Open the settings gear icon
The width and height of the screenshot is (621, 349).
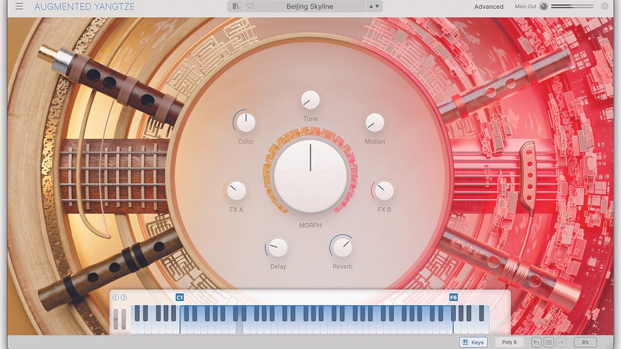[604, 7]
